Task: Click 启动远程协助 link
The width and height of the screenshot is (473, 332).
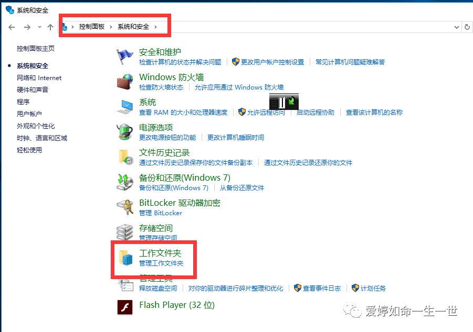Action: pos(315,112)
